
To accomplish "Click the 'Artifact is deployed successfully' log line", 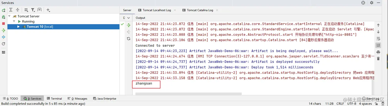I will click(228, 62).
